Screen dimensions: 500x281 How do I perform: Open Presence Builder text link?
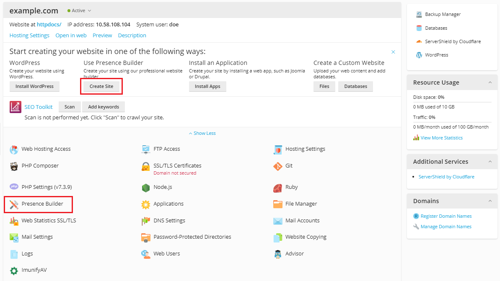pyautogui.click(x=42, y=204)
